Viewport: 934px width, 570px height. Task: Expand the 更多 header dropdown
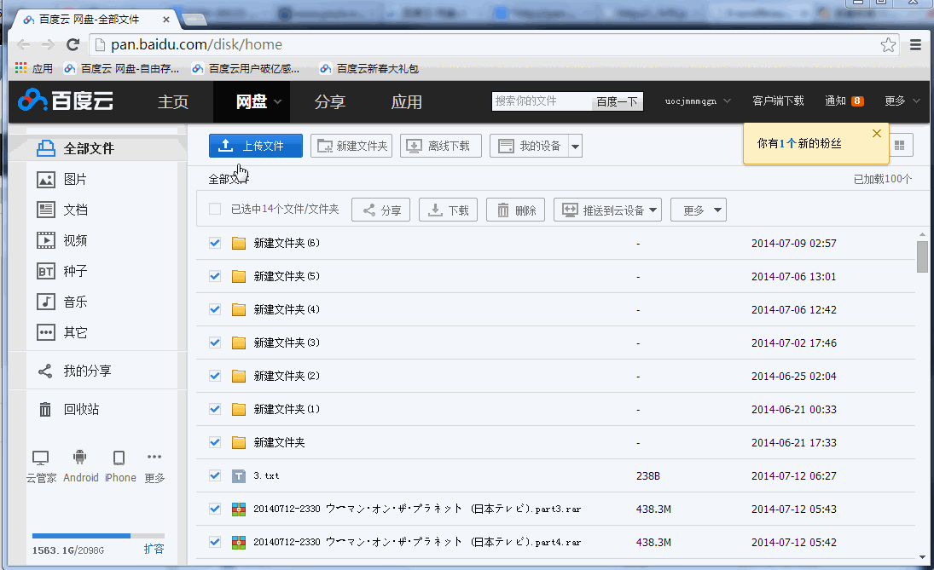(x=902, y=101)
